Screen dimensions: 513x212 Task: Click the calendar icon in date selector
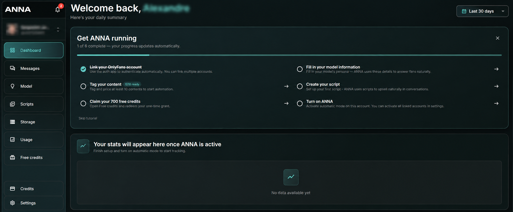coord(464,11)
